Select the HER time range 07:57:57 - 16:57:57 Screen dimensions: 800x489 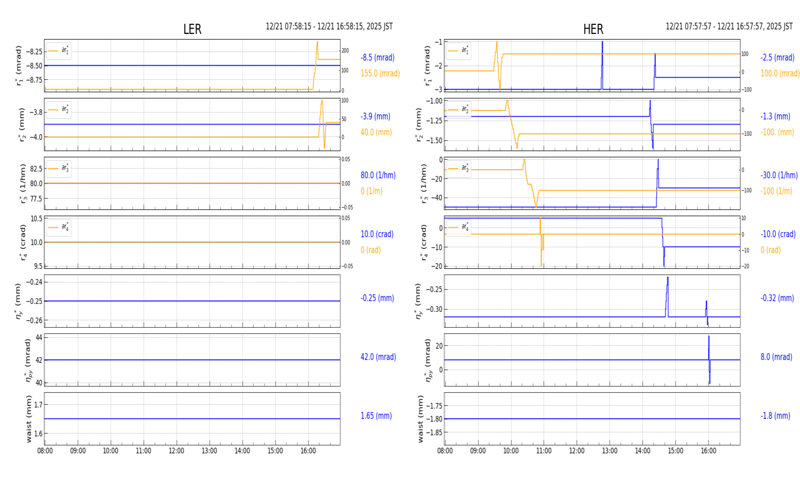729,27
